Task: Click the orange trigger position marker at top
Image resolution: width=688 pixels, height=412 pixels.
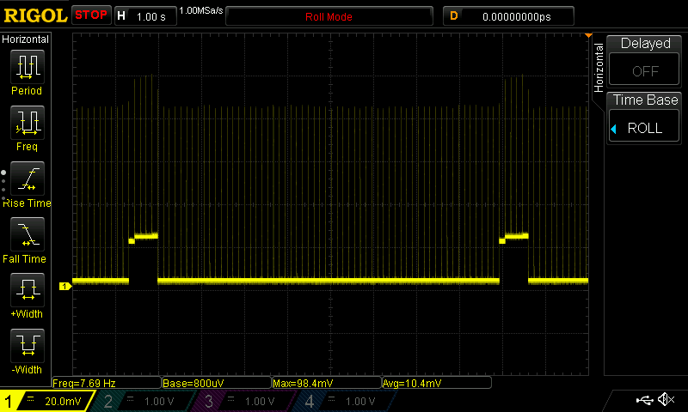Action: (x=588, y=35)
